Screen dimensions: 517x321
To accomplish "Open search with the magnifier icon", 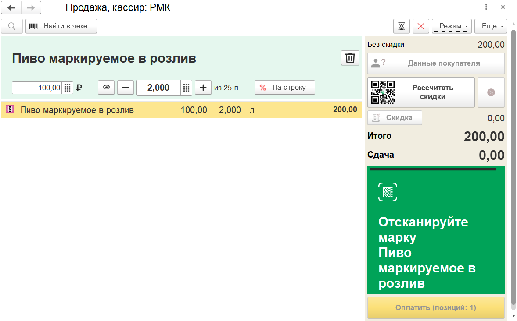I will tap(12, 26).
